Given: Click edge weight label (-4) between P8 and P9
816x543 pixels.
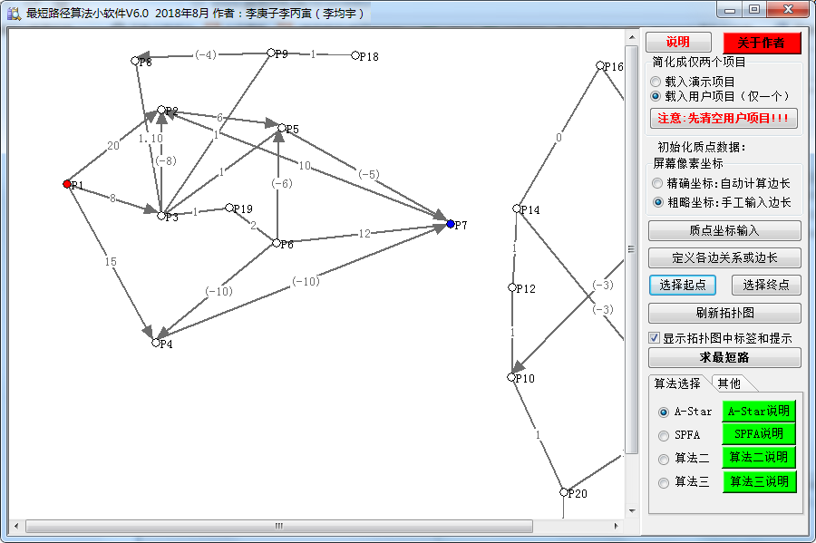Looking at the screenshot, I should [x=206, y=54].
